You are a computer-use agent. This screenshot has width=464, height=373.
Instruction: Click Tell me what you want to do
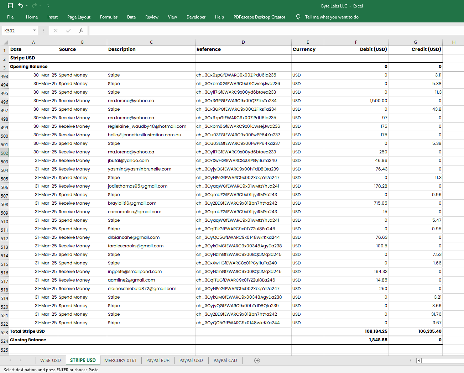click(332, 17)
